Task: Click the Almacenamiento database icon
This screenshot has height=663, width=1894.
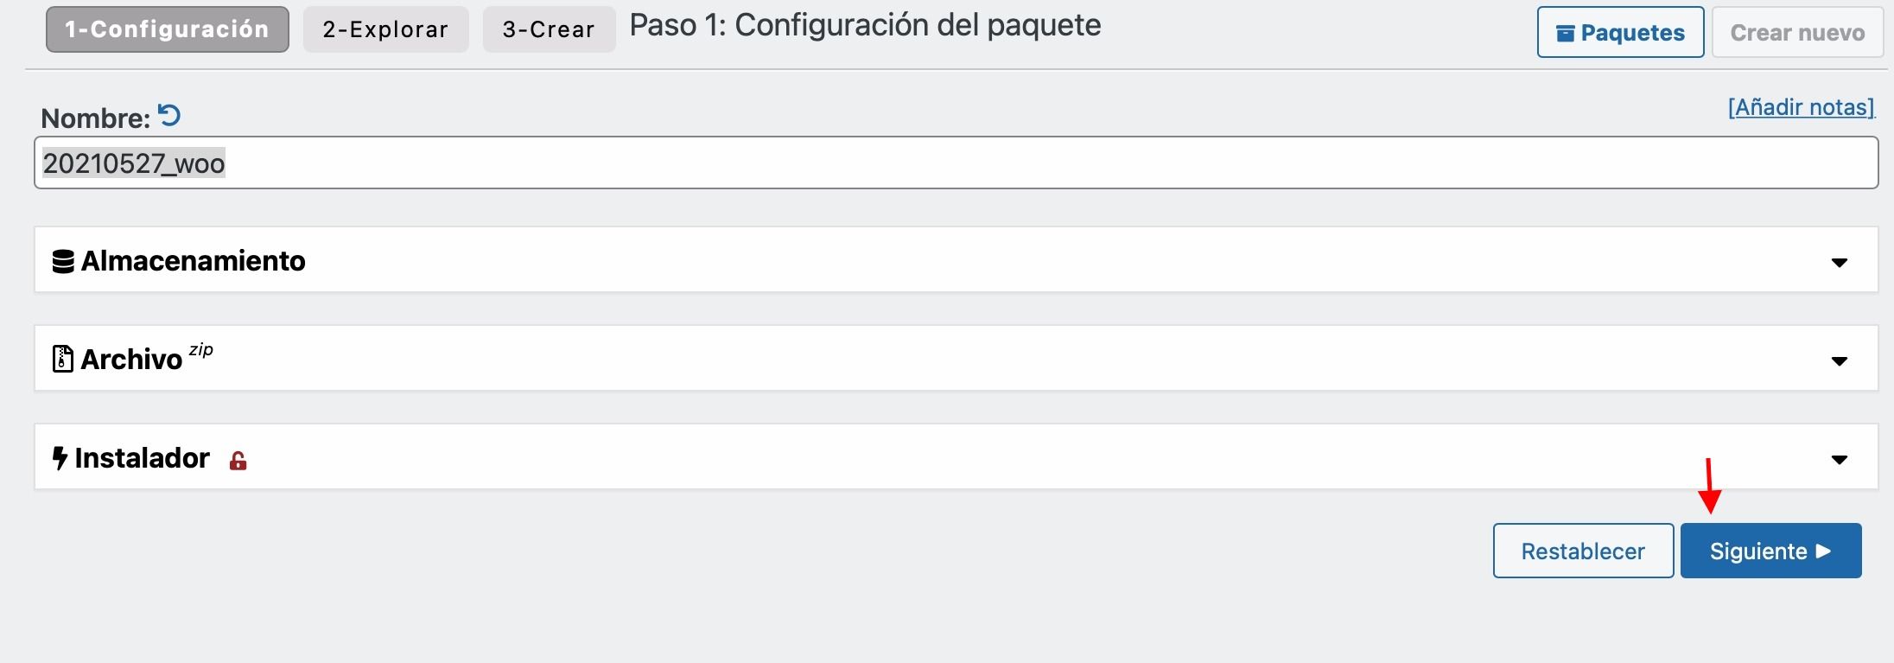Action: 63,261
